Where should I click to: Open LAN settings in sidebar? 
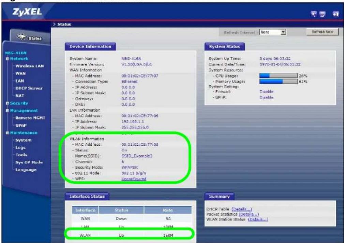[19, 81]
